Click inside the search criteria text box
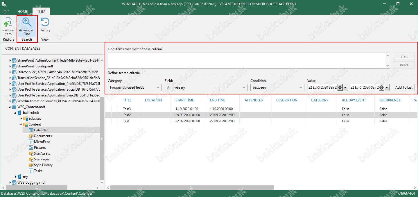This screenshot has height=197, width=418. [x=247, y=60]
